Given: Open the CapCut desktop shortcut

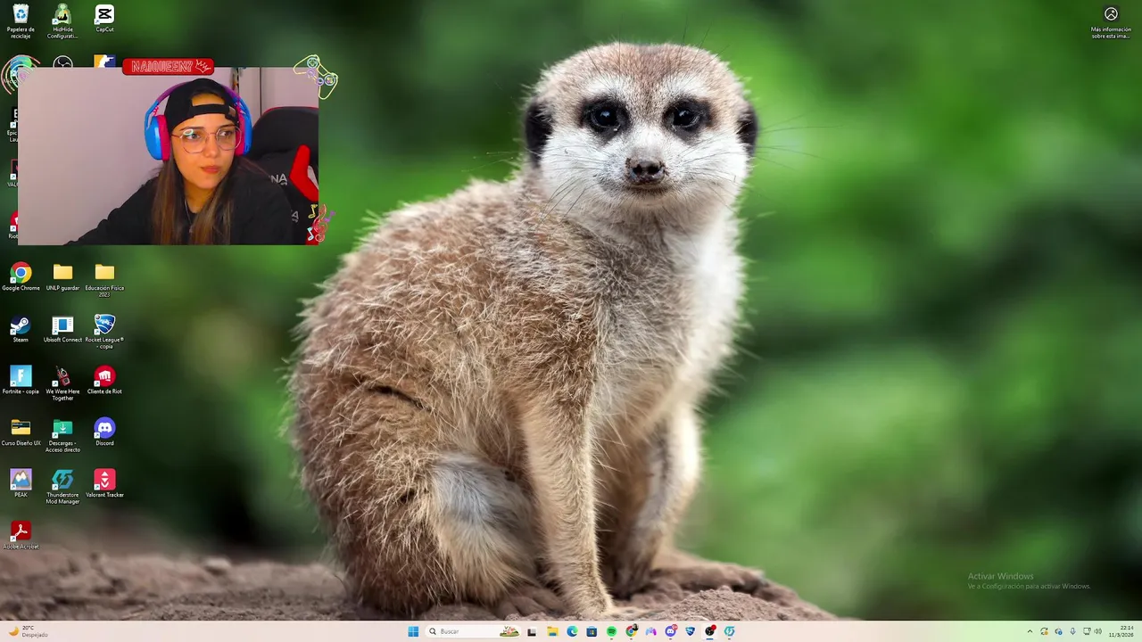Looking at the screenshot, I should point(104,20).
